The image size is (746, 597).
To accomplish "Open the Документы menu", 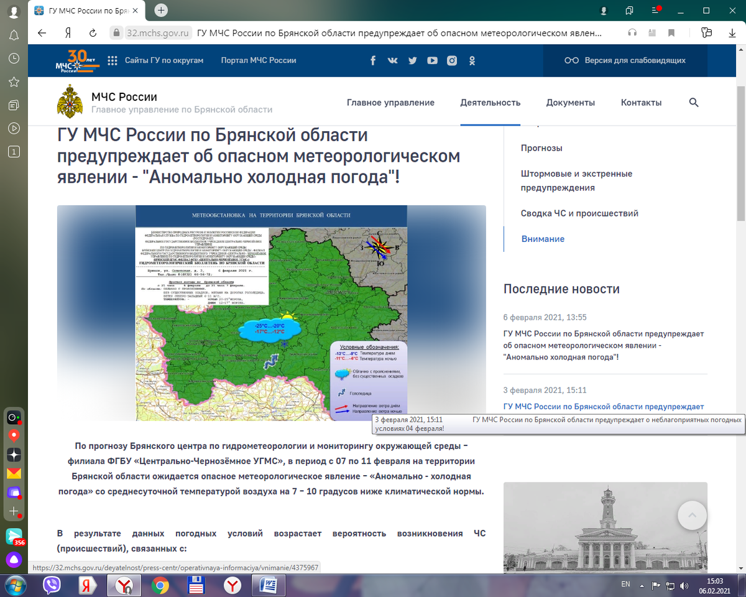I will pyautogui.click(x=571, y=103).
